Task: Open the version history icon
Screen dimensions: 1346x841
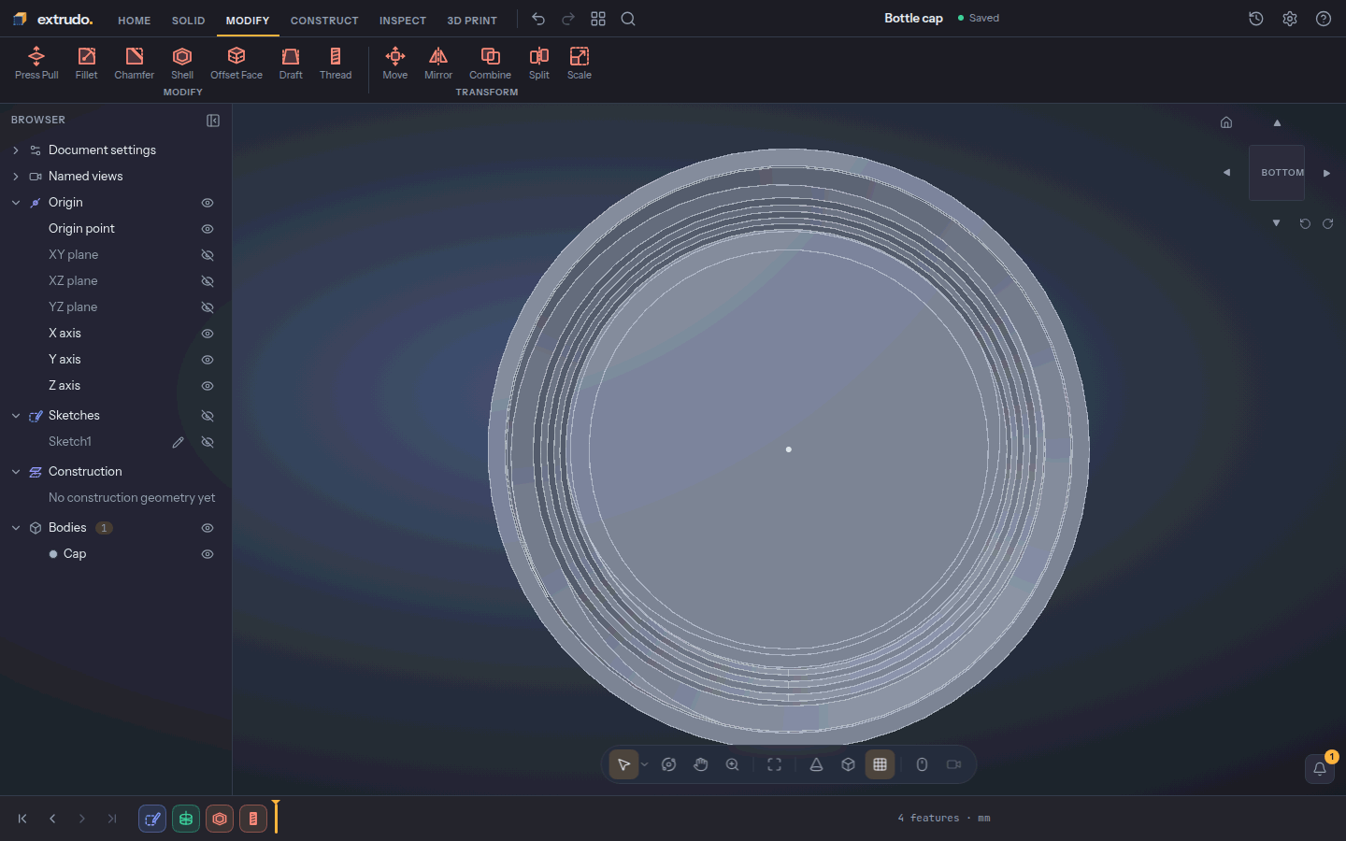Action: [1256, 19]
